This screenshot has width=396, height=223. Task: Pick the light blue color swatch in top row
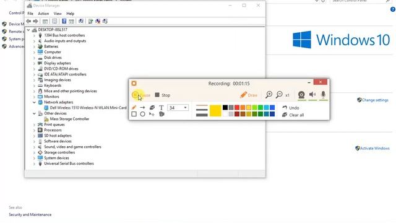pyautogui.click(x=266, y=107)
